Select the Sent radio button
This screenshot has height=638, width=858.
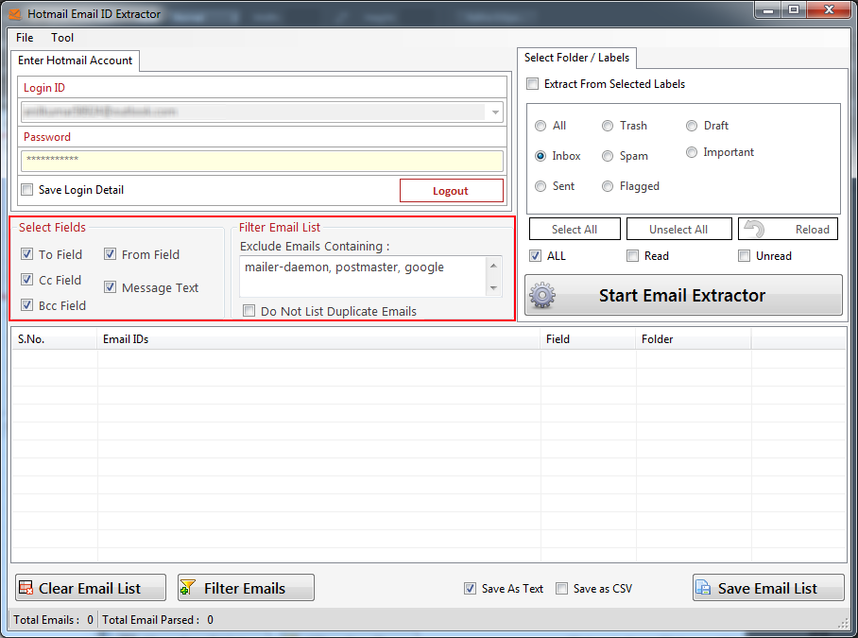[x=541, y=186]
